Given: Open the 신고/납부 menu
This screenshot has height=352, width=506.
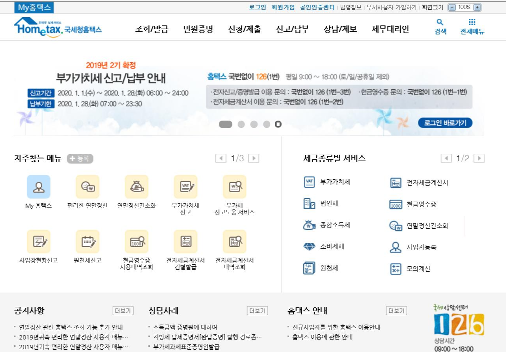Looking at the screenshot, I should 292,29.
